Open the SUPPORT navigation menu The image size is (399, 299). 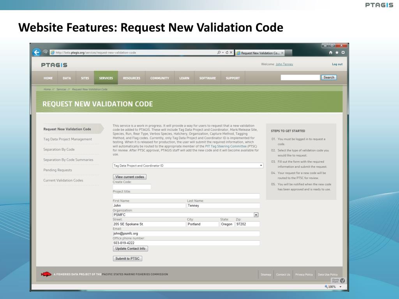pyautogui.click(x=233, y=78)
